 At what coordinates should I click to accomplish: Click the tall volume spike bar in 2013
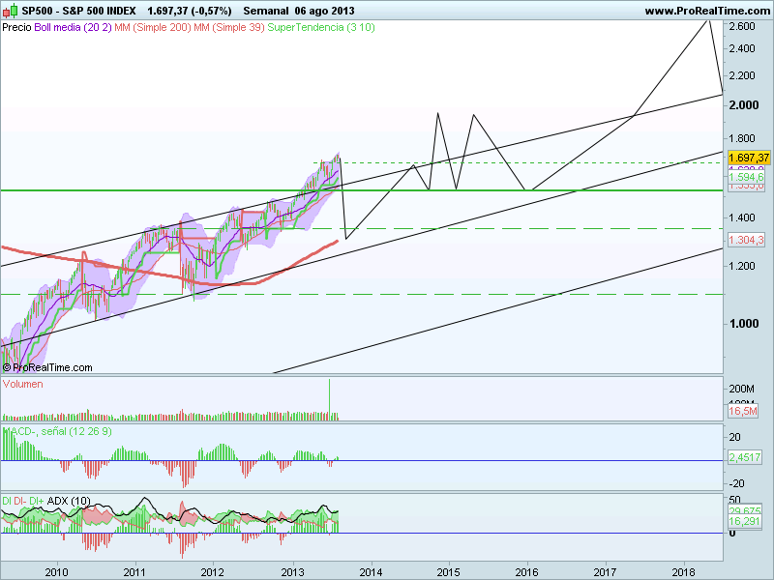click(329, 399)
